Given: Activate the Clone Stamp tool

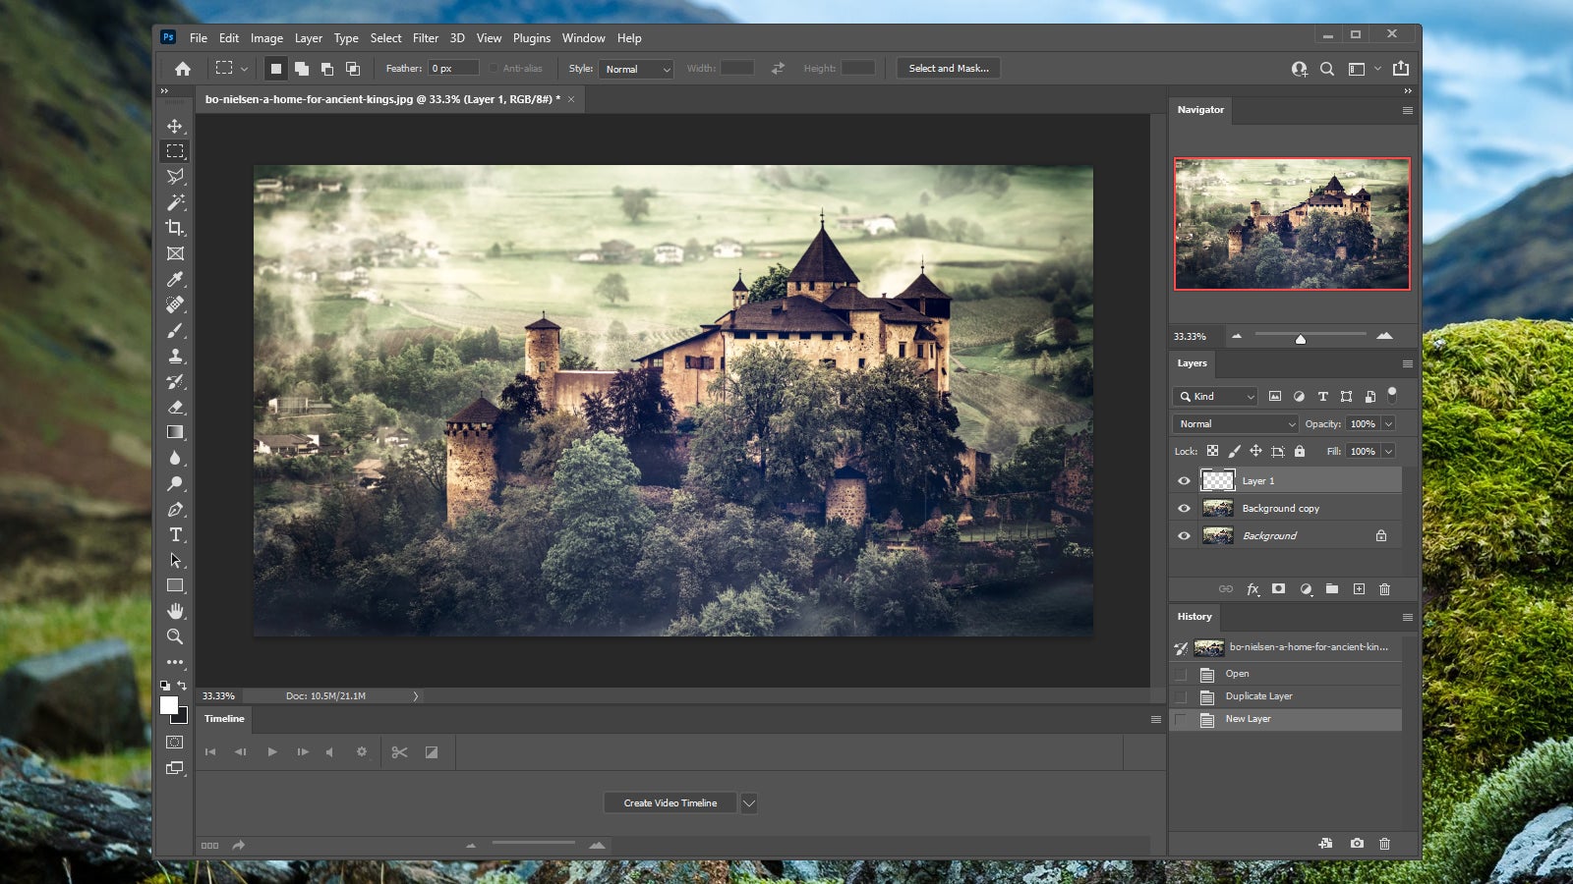Looking at the screenshot, I should (x=176, y=357).
